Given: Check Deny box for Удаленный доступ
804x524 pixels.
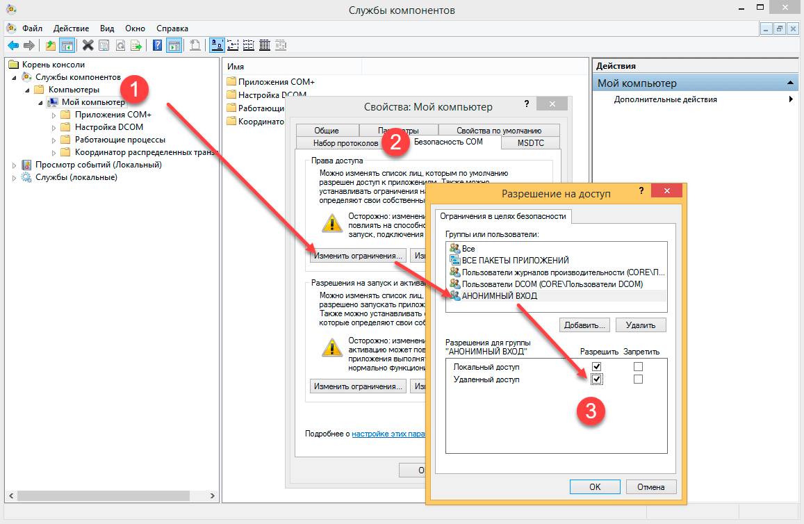Looking at the screenshot, I should pyautogui.click(x=638, y=379).
